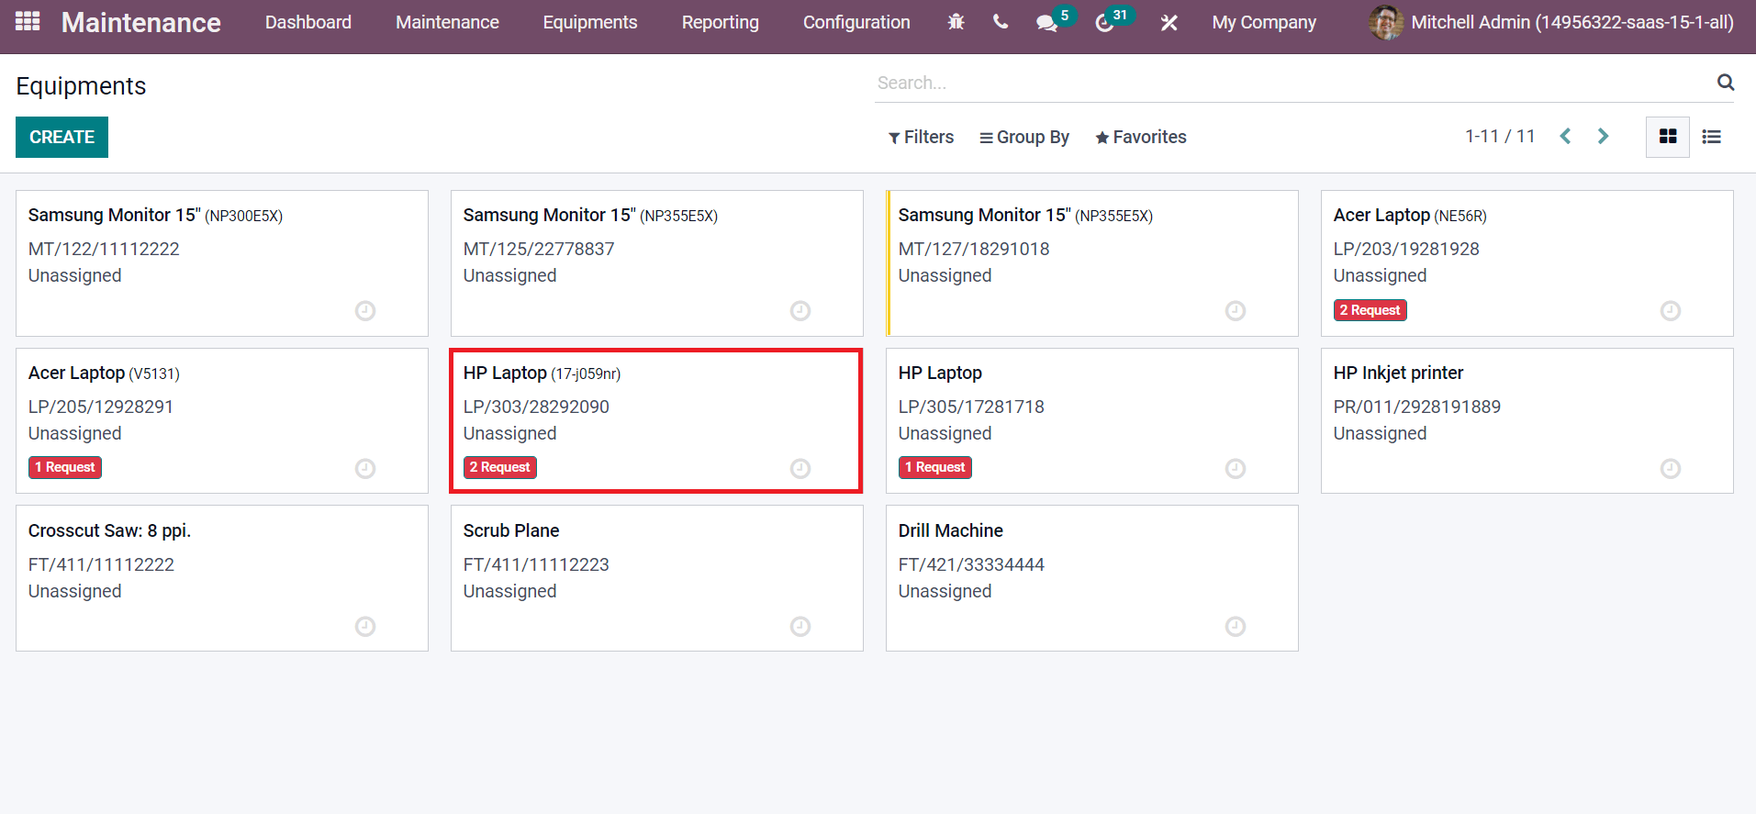Viewport: 1756px width, 814px height.
Task: Click serial LP/303/28292090
Action: pos(536,407)
